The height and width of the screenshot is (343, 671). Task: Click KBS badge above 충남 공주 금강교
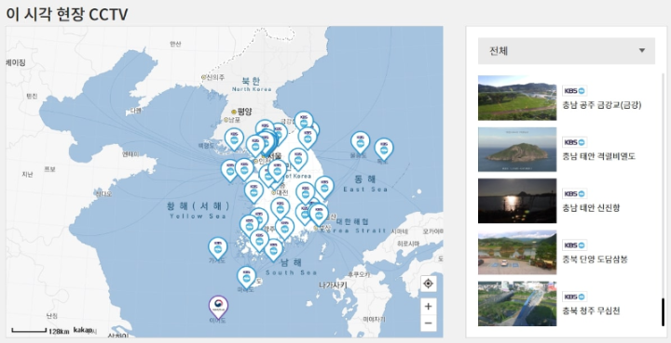tap(574, 91)
